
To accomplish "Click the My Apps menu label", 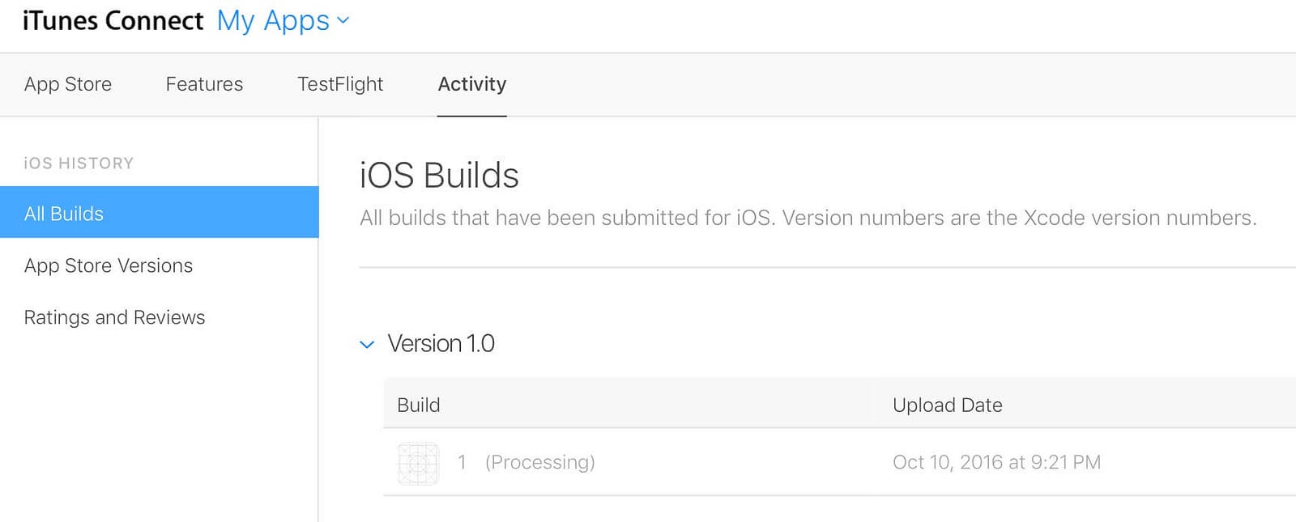I will pyautogui.click(x=273, y=21).
